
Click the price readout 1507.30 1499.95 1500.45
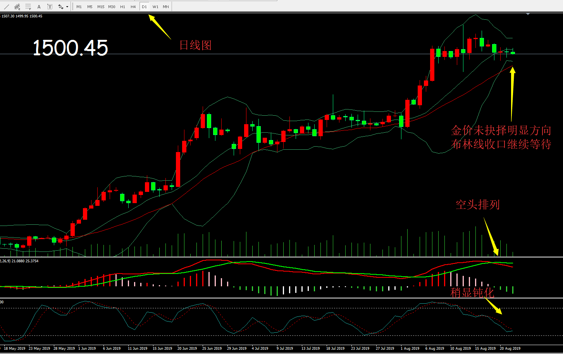pyautogui.click(x=22, y=16)
